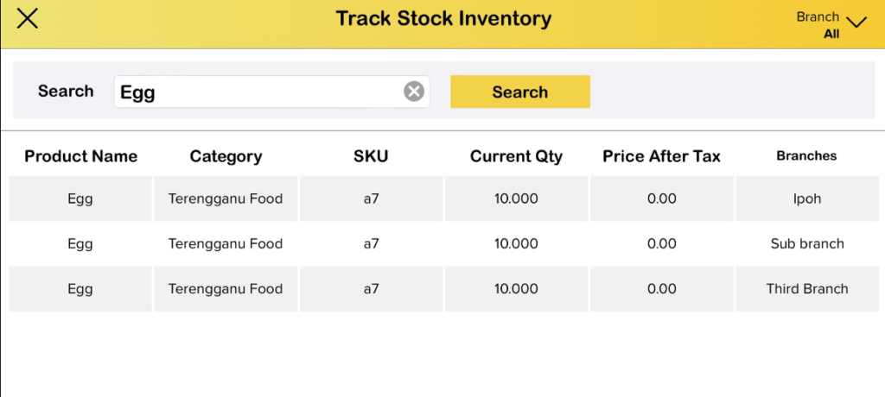Image resolution: width=885 pixels, height=397 pixels.
Task: Click Egg product name in first row
Action: (x=80, y=198)
